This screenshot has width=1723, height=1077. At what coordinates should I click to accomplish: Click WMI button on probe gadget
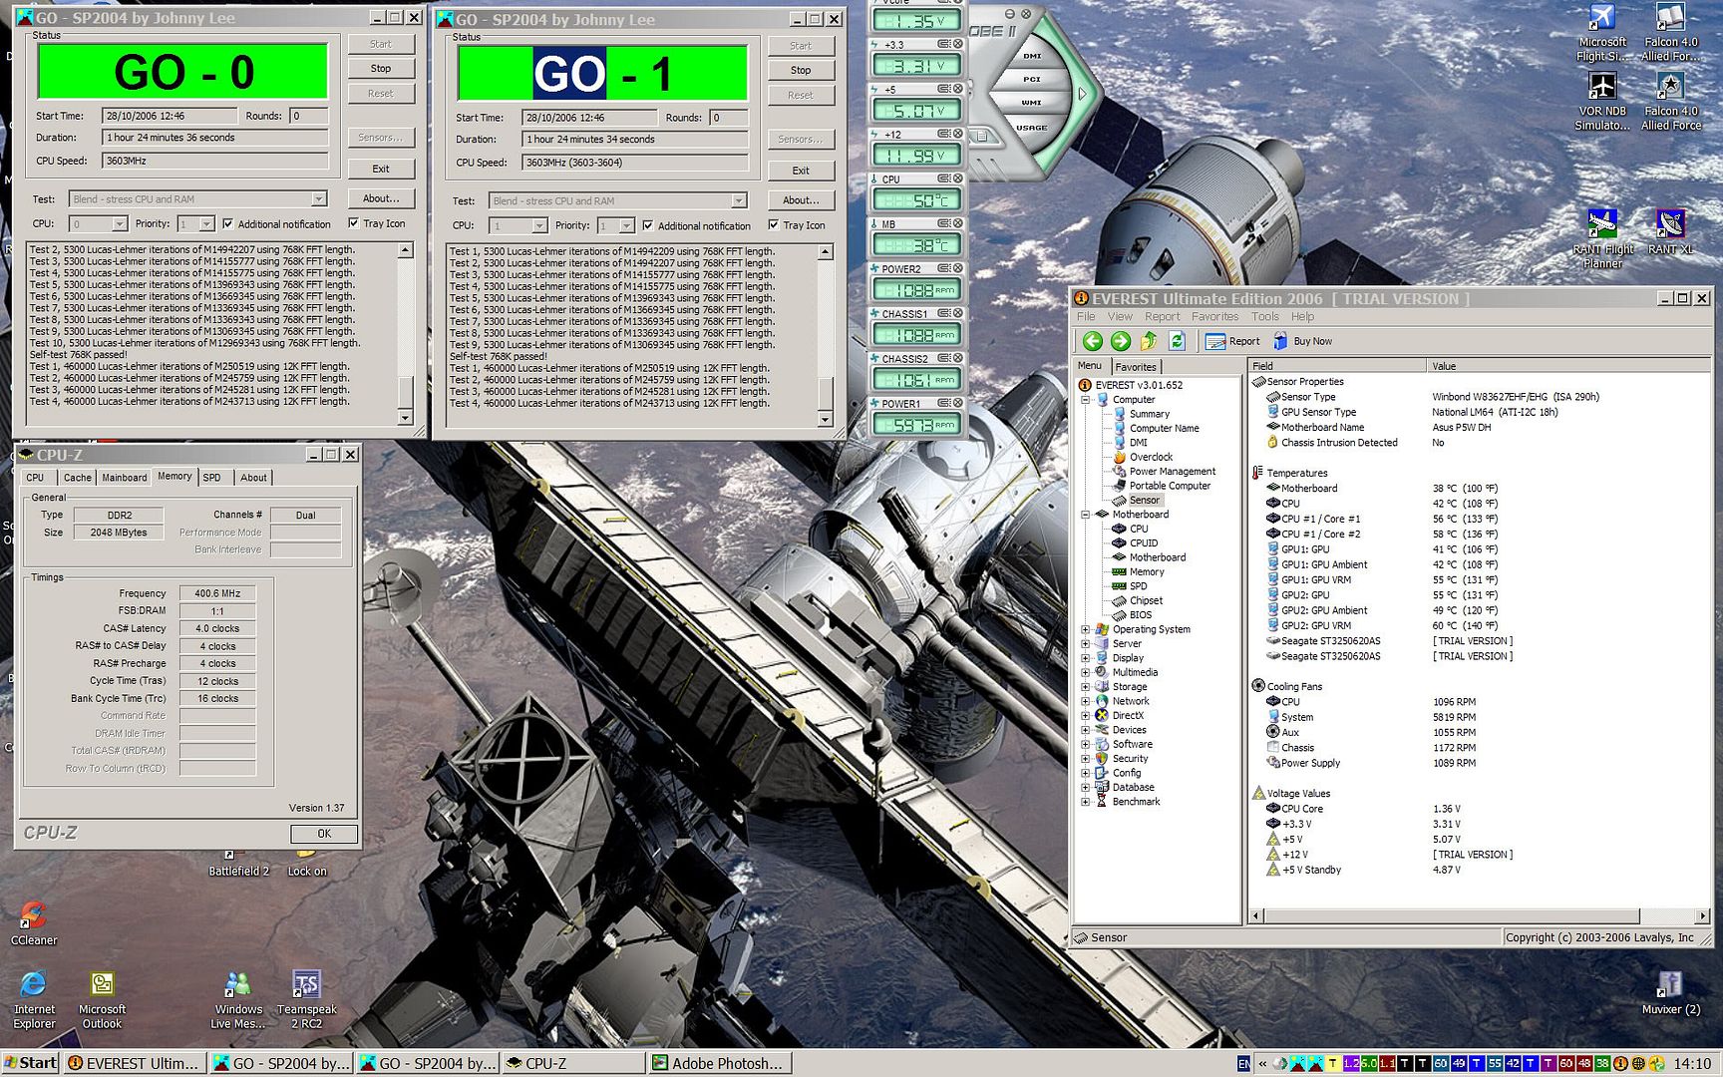coord(1032,103)
